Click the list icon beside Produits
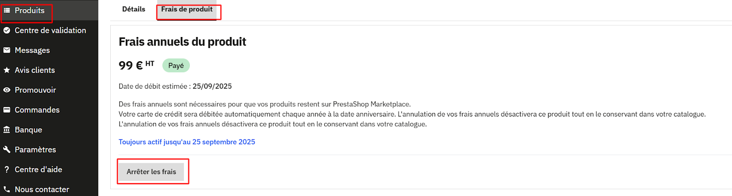732x196 pixels. pos(7,11)
